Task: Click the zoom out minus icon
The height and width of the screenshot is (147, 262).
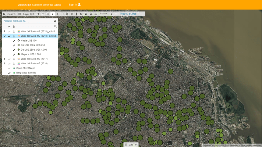Action: click(43, 14)
